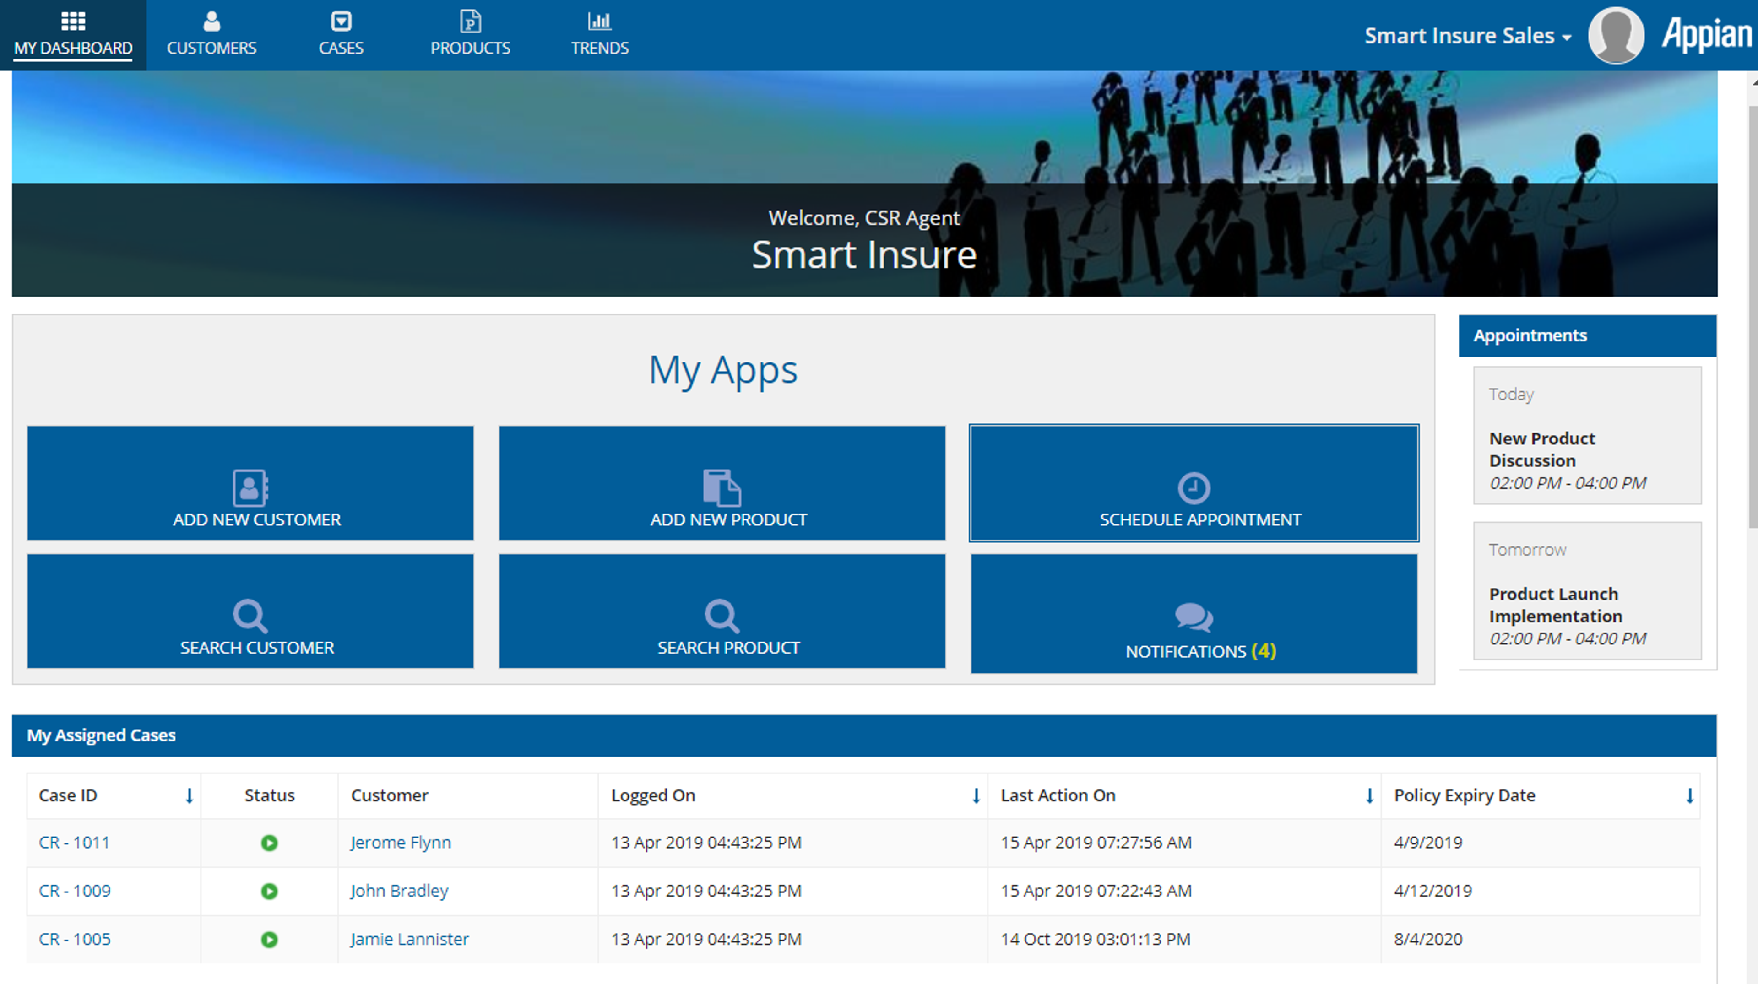
Task: Click SCHEDULE APPOINTMENT label
Action: (x=1200, y=519)
